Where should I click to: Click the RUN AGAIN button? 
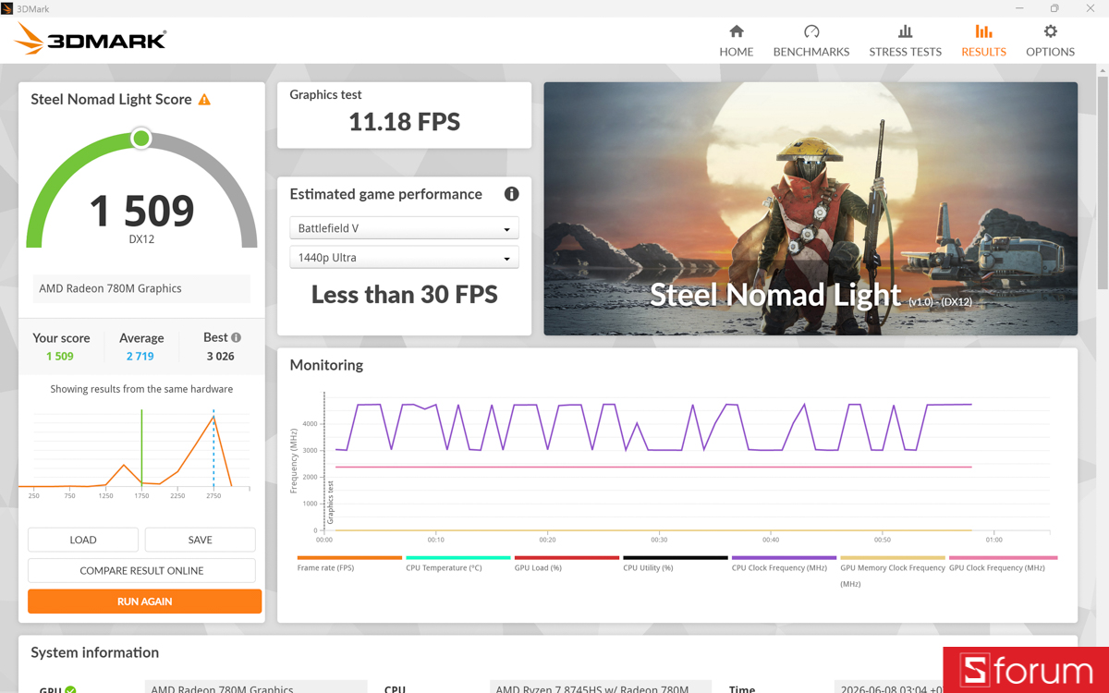point(145,602)
